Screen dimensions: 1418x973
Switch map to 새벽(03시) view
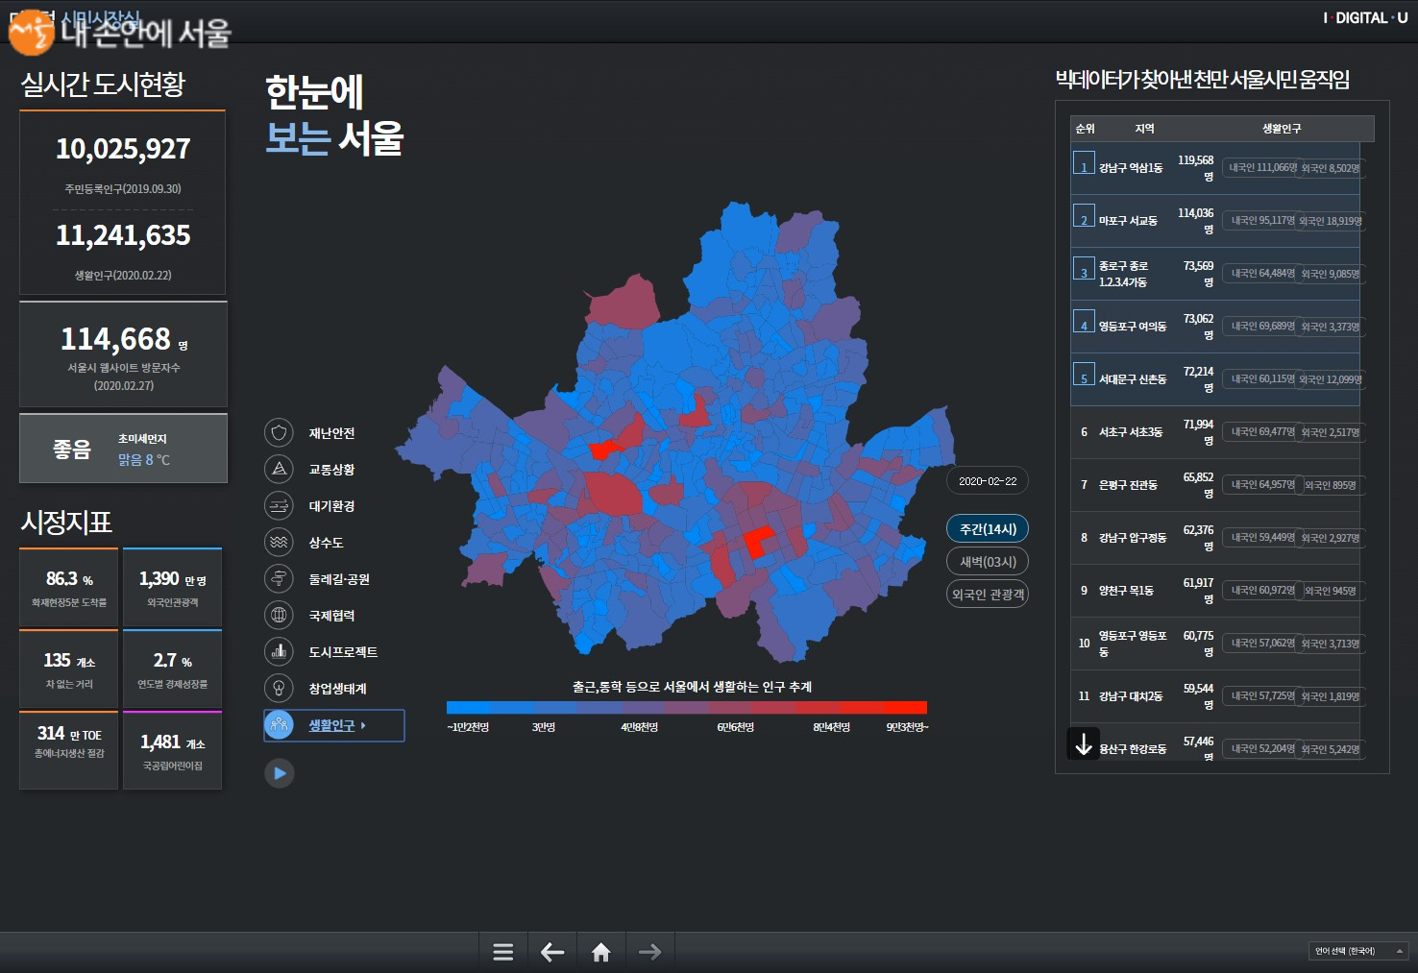point(988,562)
